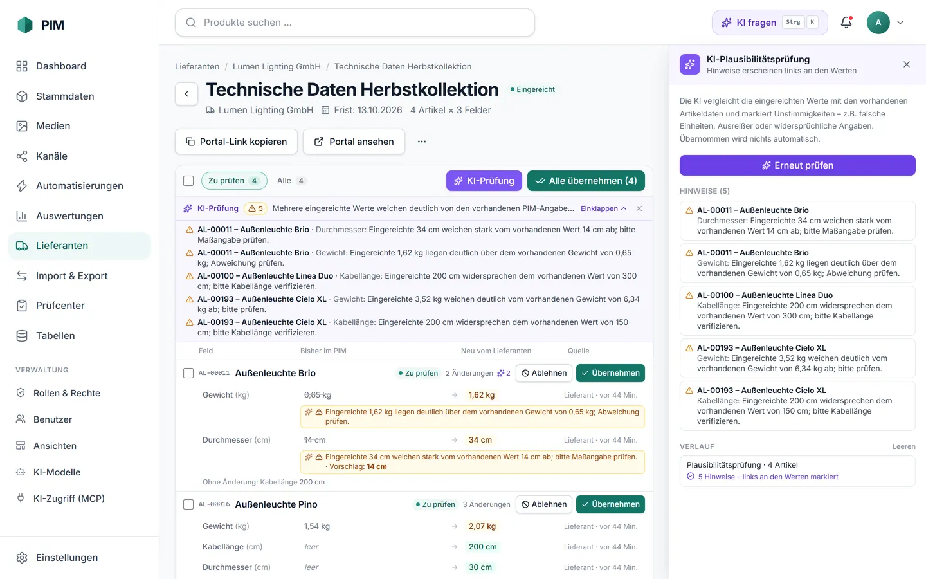Screen dimensions: 926x579
Task: Open the Dashboard sidebar item
Action: [79, 66]
